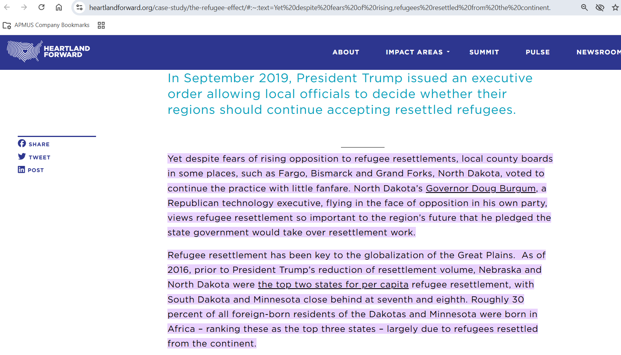Click the browser back arrow
This screenshot has height=355, width=621.
[x=7, y=7]
